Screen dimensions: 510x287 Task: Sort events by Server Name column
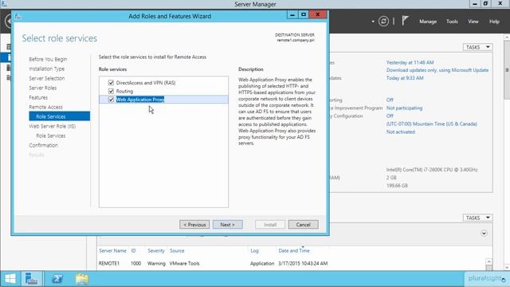coord(112,251)
